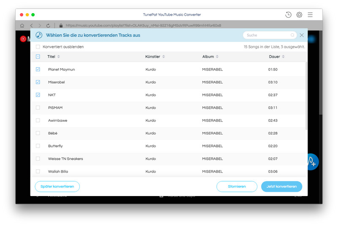Click duration 03:10
The image size is (338, 226).
pyautogui.click(x=273, y=82)
